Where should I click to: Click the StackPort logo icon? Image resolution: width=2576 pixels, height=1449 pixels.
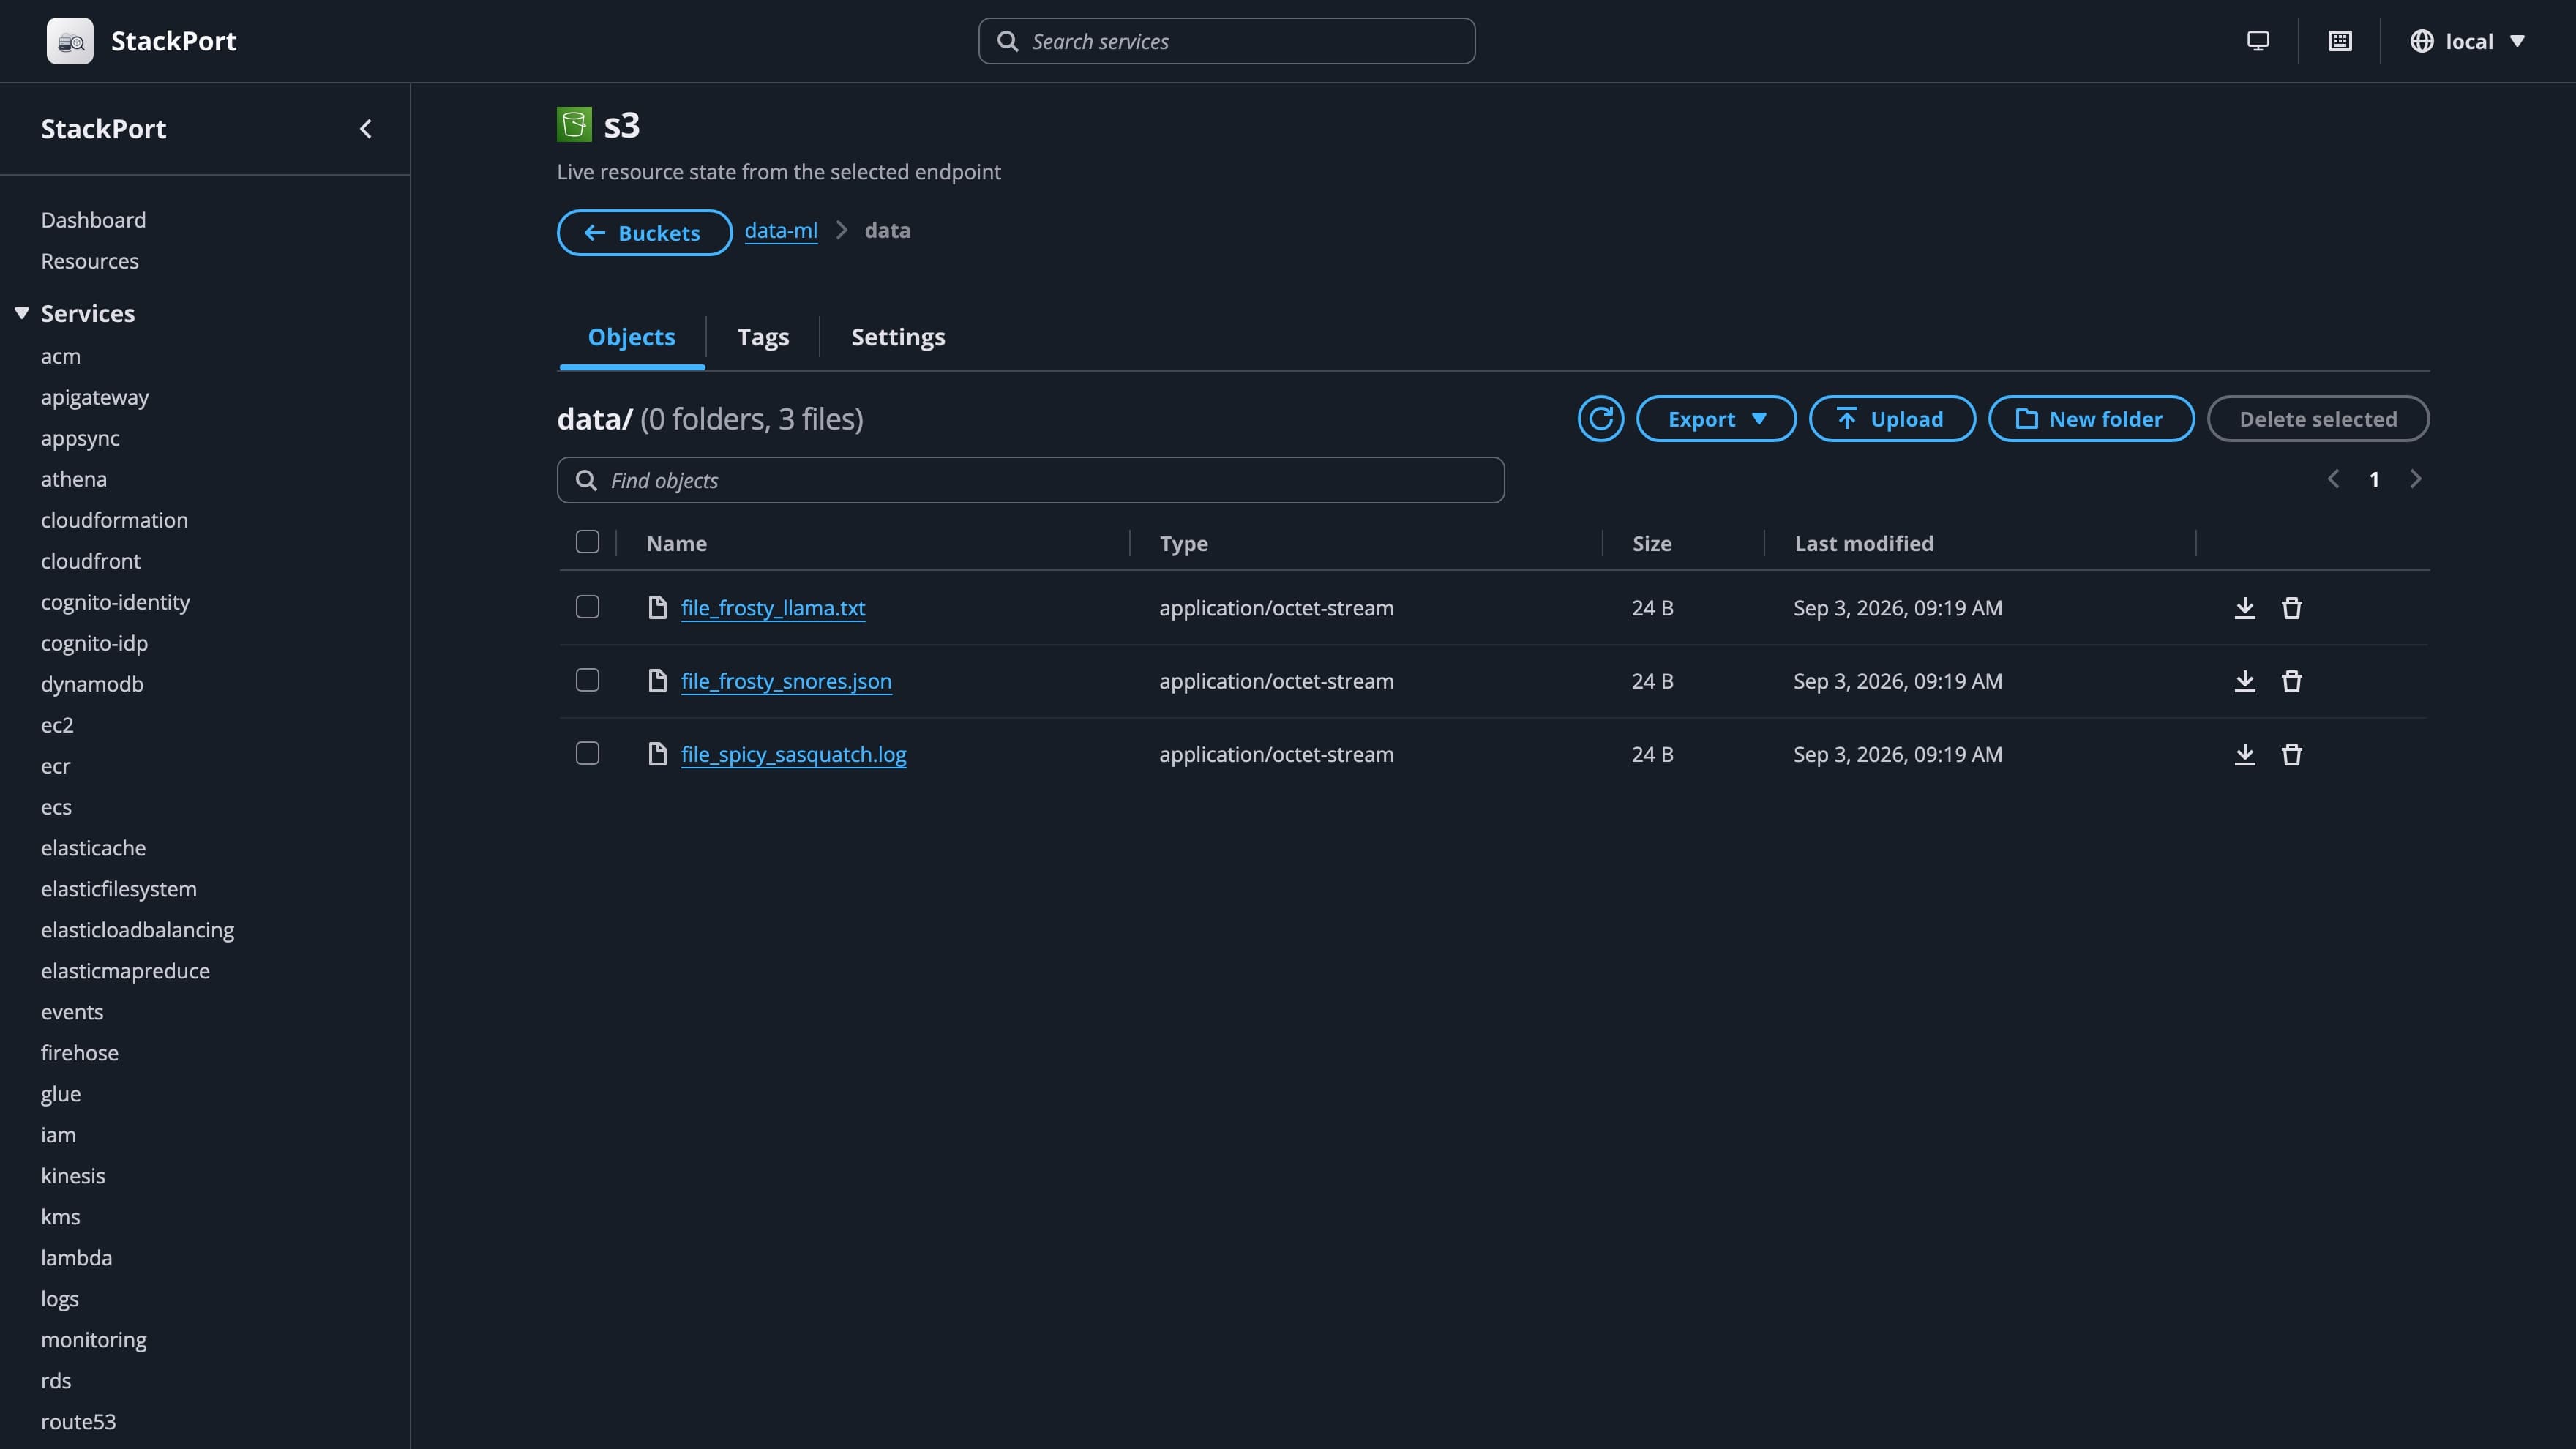70,41
